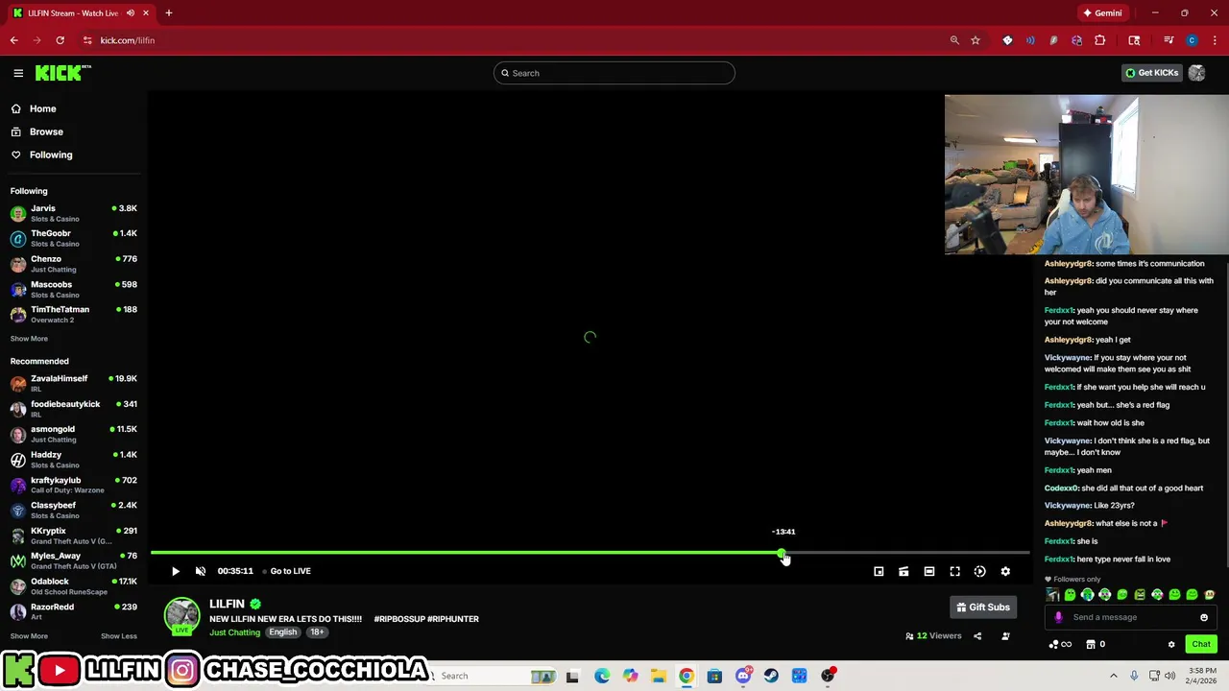Enter fullscreen video mode
Image resolution: width=1229 pixels, height=691 pixels.
coord(954,571)
